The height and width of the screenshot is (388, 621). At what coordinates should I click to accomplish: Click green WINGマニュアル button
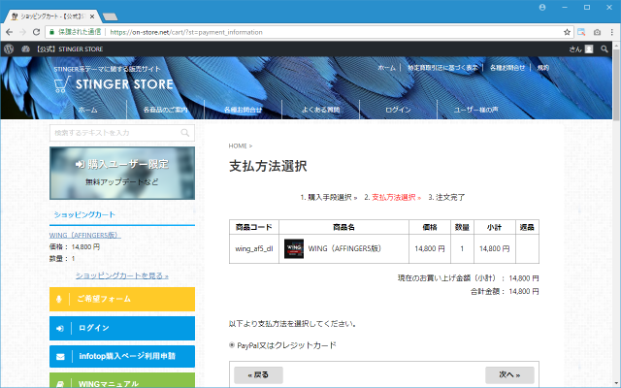point(122,380)
